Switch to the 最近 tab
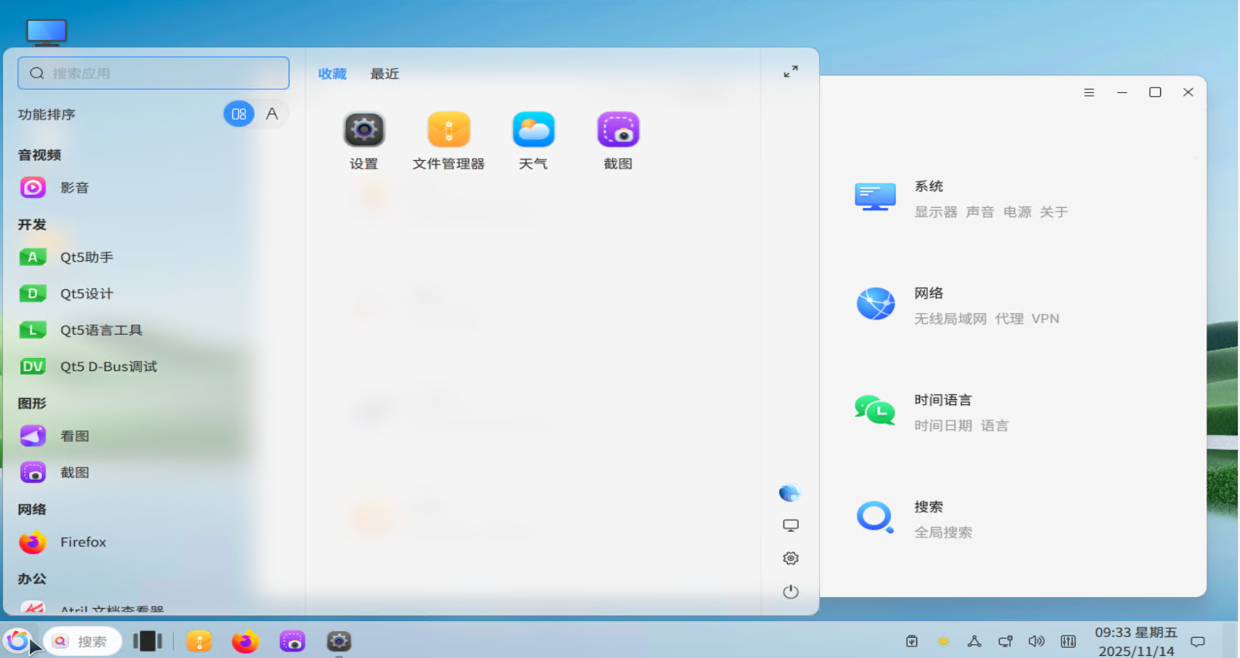Screen dimensions: 1240x658 (385, 74)
